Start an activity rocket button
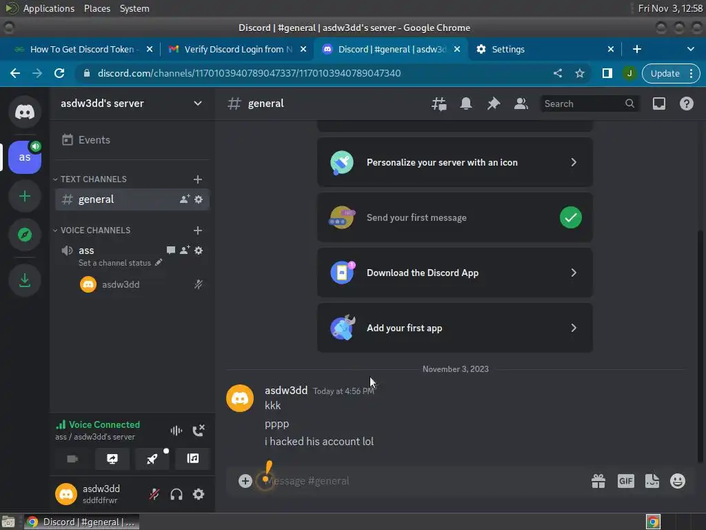The image size is (706, 530). [152, 459]
